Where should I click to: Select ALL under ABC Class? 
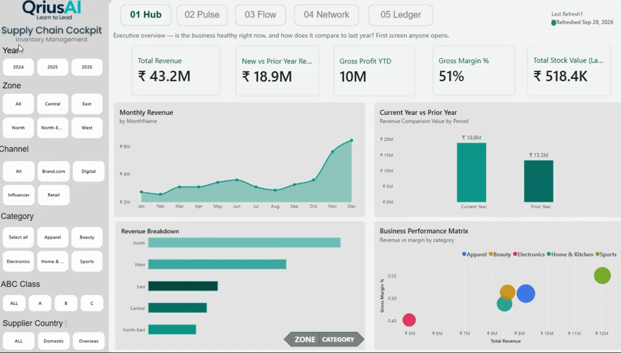pos(14,303)
